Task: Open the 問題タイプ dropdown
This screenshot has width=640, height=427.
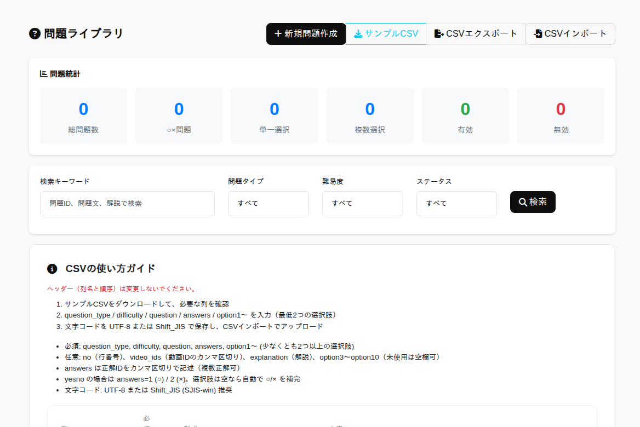Action: click(x=268, y=204)
